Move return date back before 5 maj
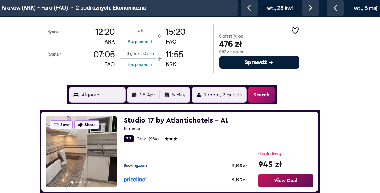This screenshot has height=193, width=380. coord(335,8)
